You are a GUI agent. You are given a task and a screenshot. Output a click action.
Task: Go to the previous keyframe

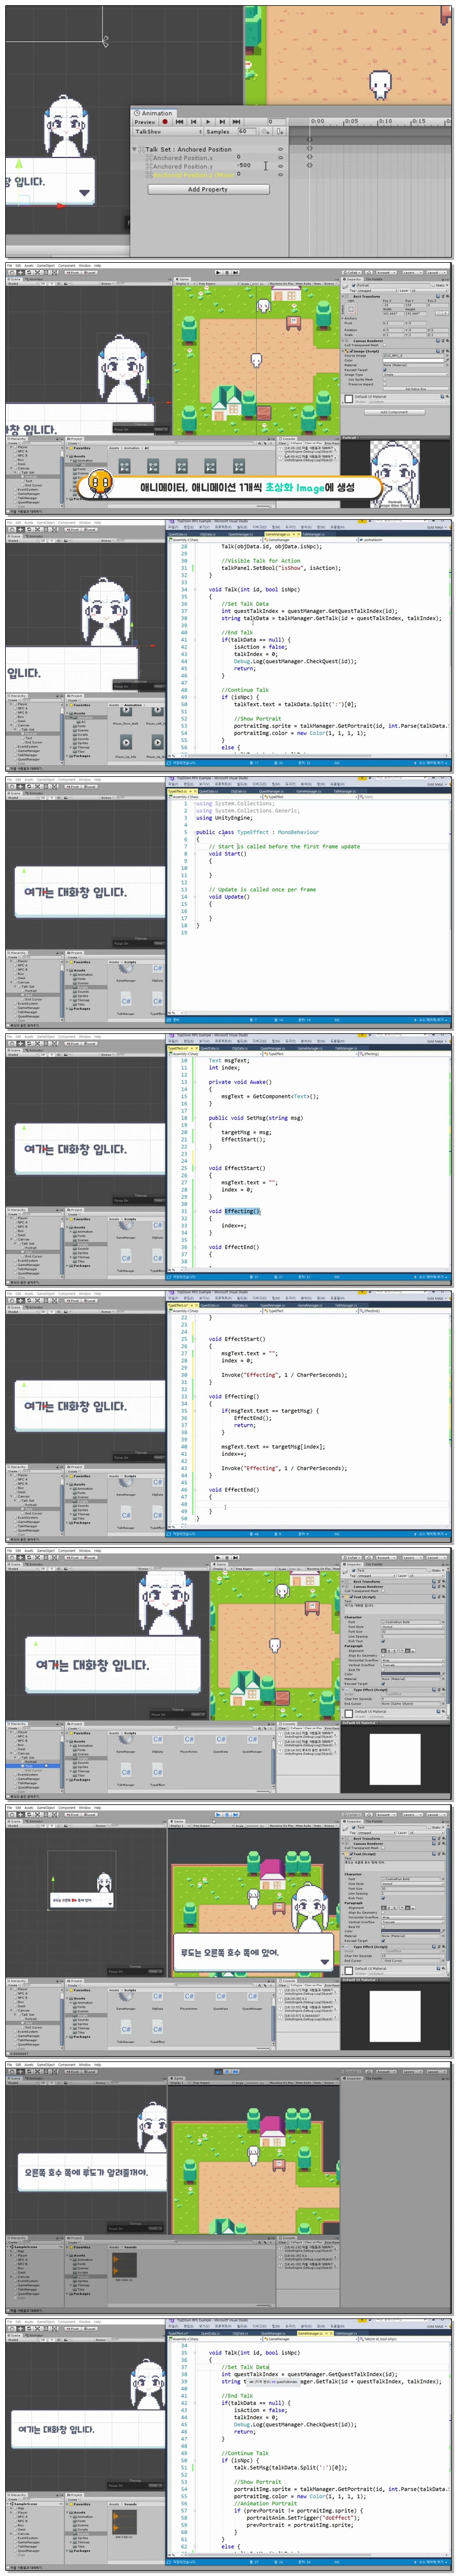pyautogui.click(x=194, y=122)
